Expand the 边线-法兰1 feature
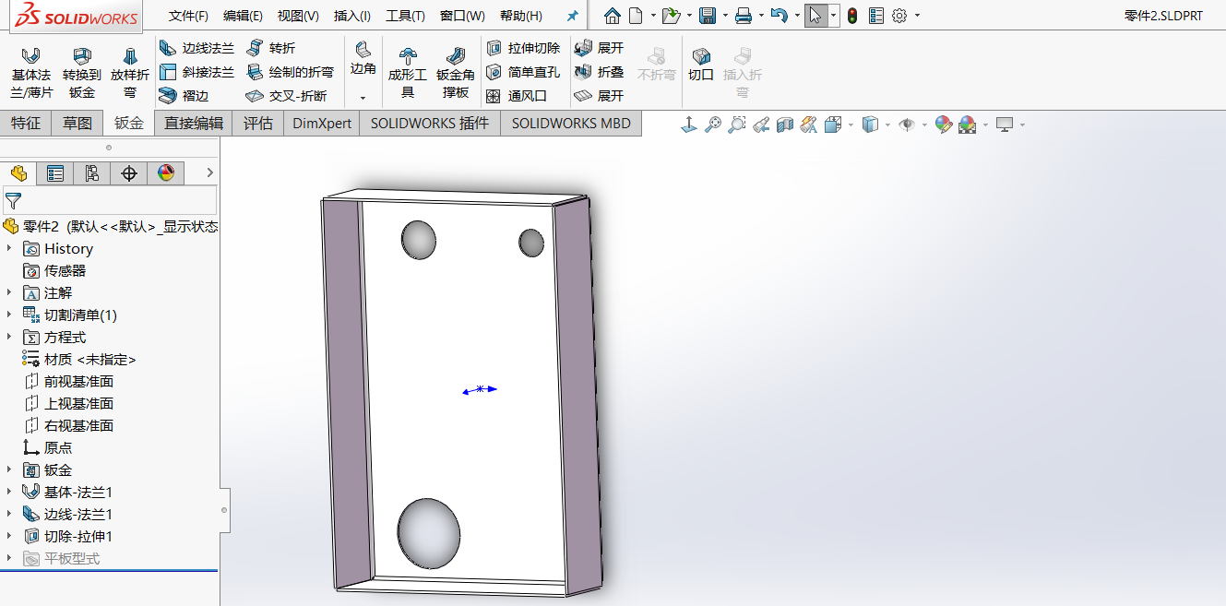This screenshot has height=606, width=1226. [x=9, y=514]
